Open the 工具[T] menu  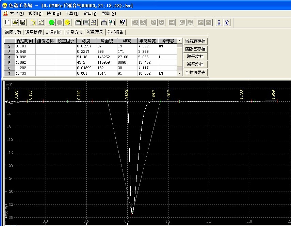72,14
